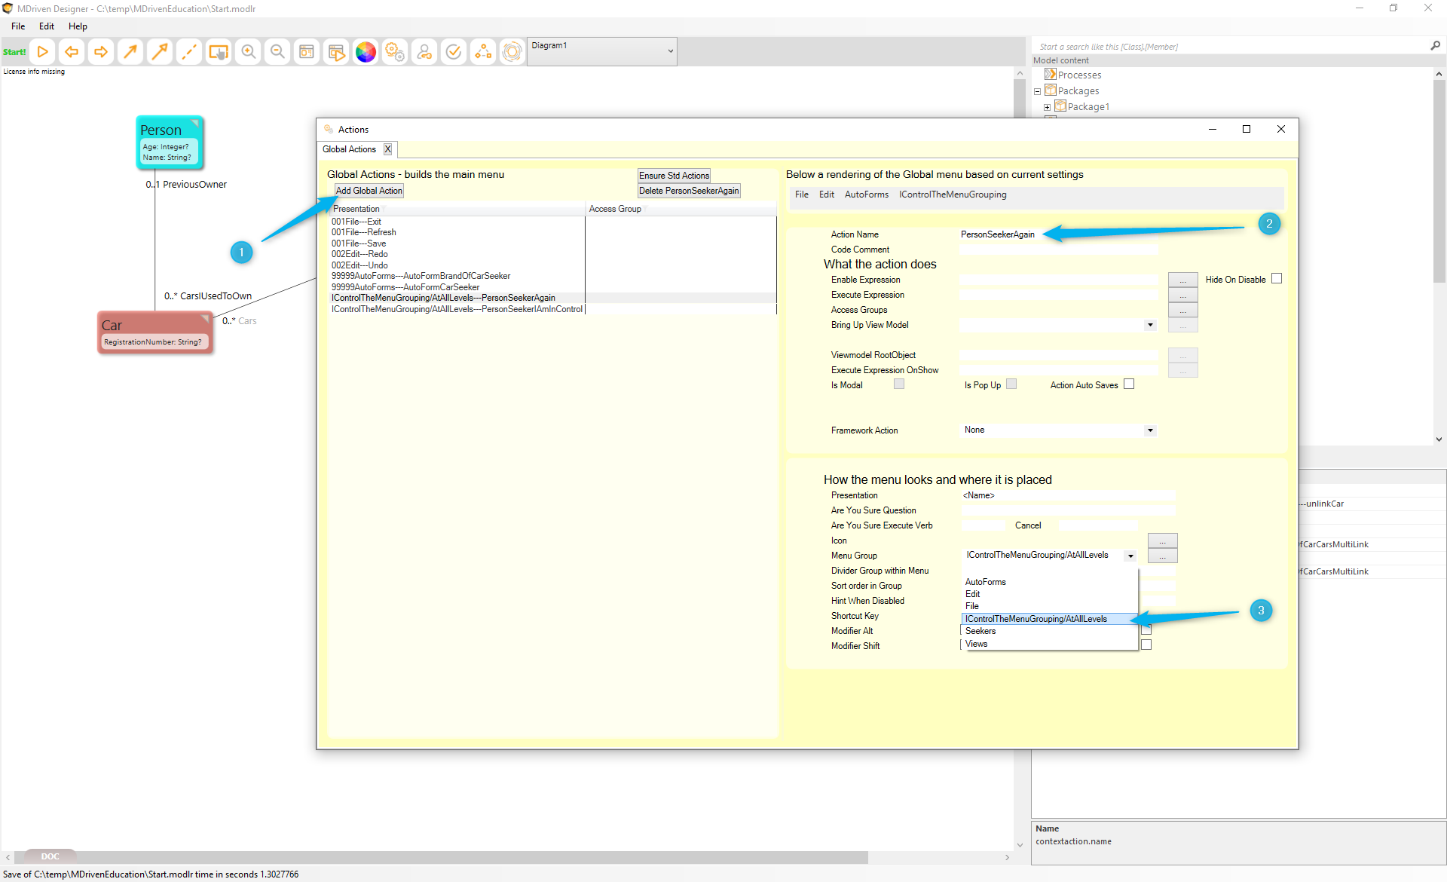The width and height of the screenshot is (1447, 882).
Task: Click the Add Global Action button
Action: (369, 191)
